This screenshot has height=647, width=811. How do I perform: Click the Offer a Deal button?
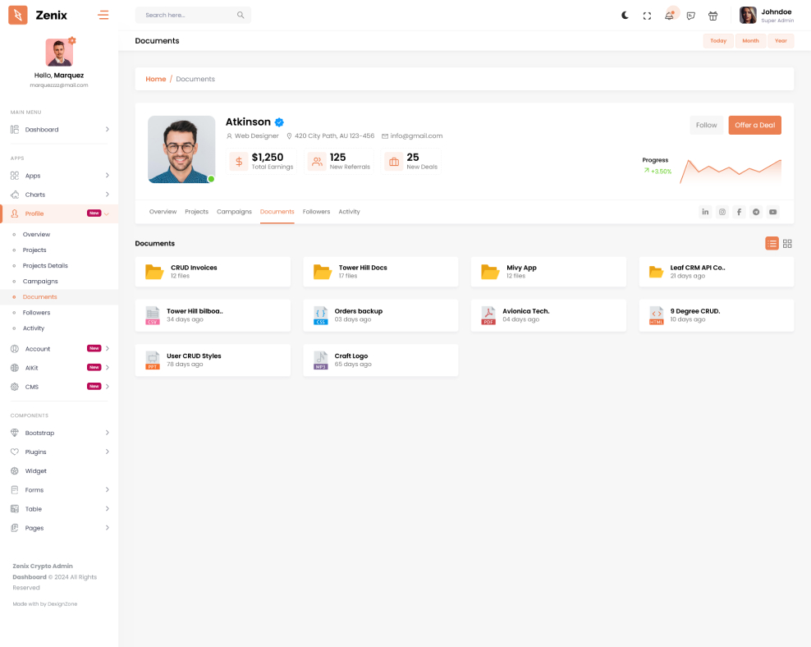(754, 125)
